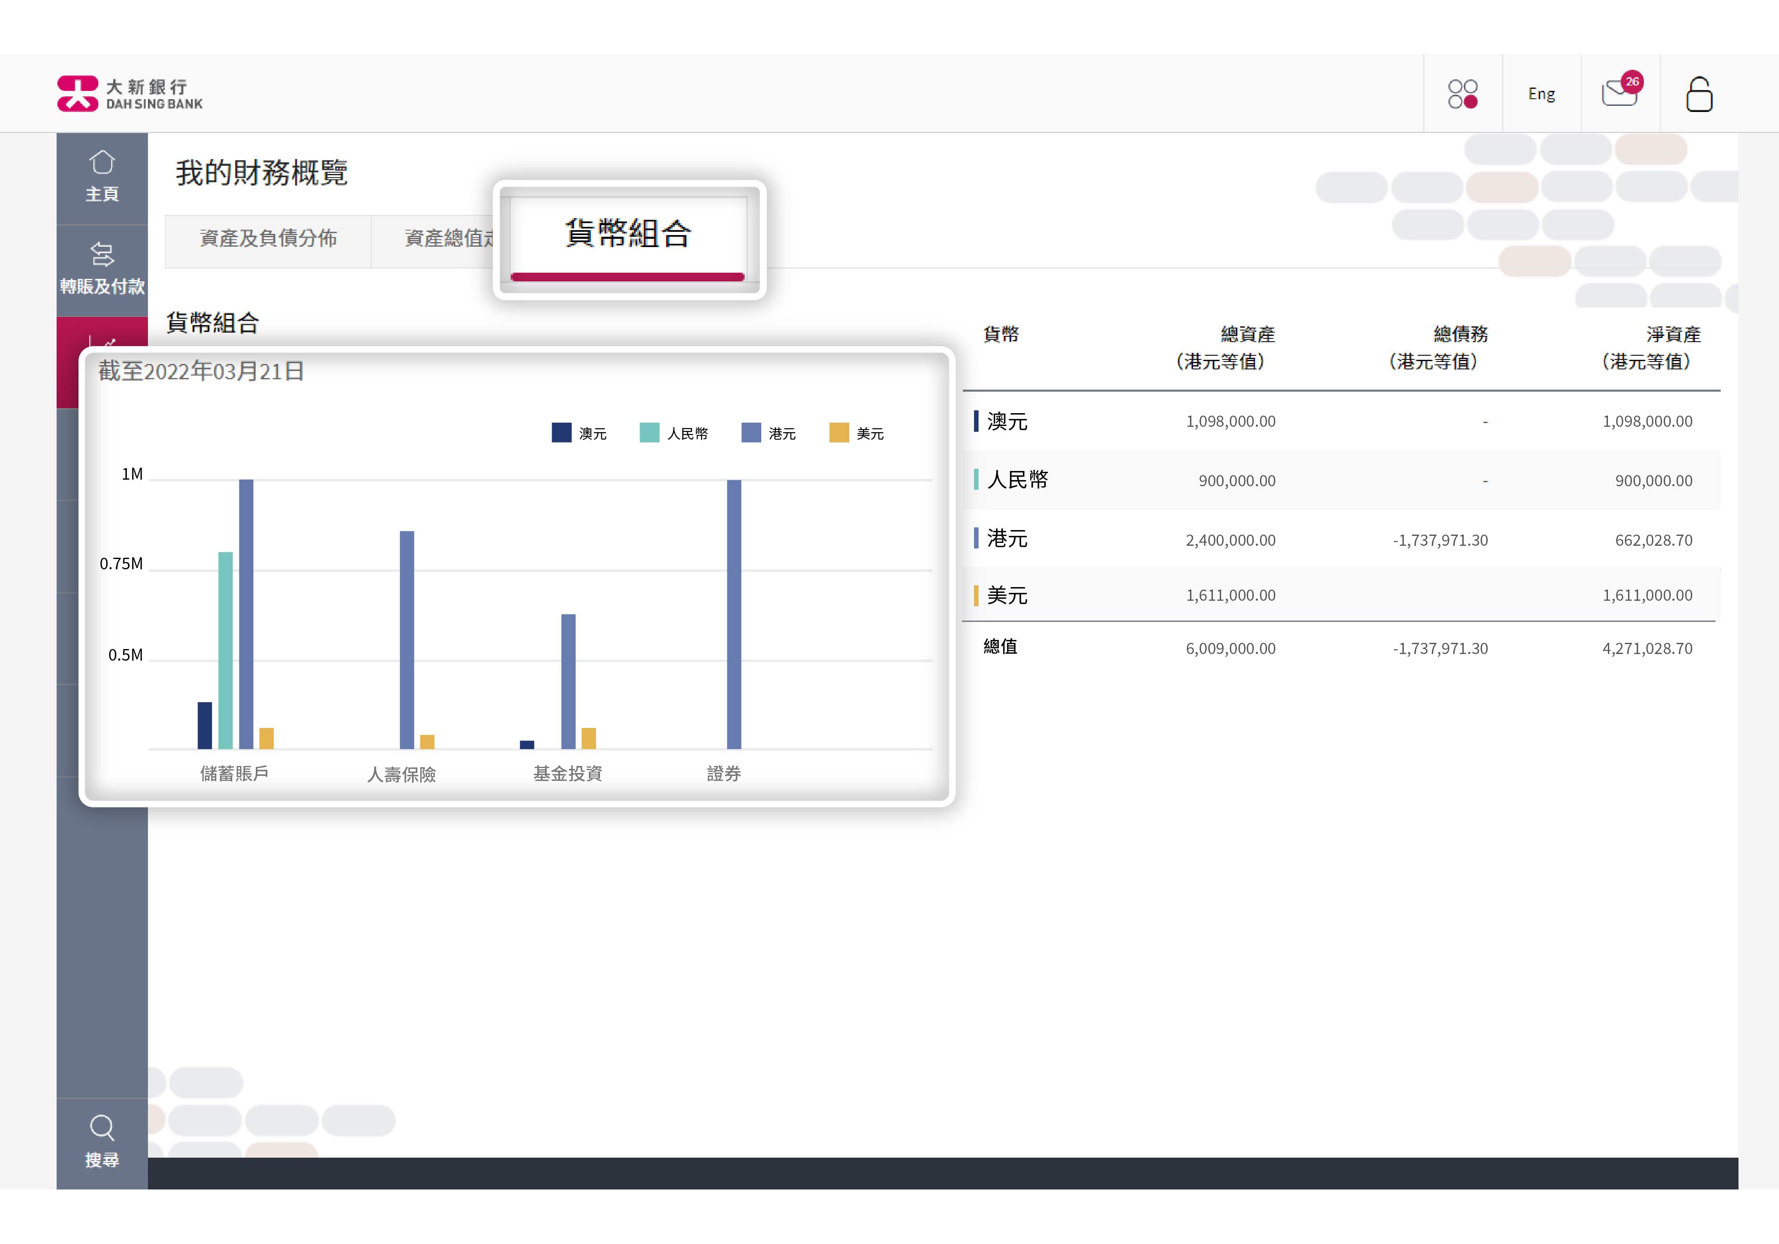1779x1244 pixels.
Task: Click the padlock logout icon
Action: click(1698, 94)
